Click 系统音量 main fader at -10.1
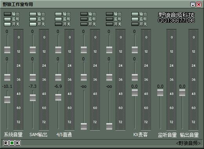Screen dimensions: 204x149 click(x=7, y=100)
